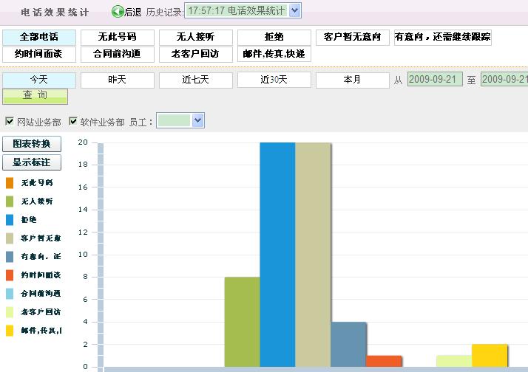Click the start date field after 从
This screenshot has width=528, height=372.
click(435, 80)
